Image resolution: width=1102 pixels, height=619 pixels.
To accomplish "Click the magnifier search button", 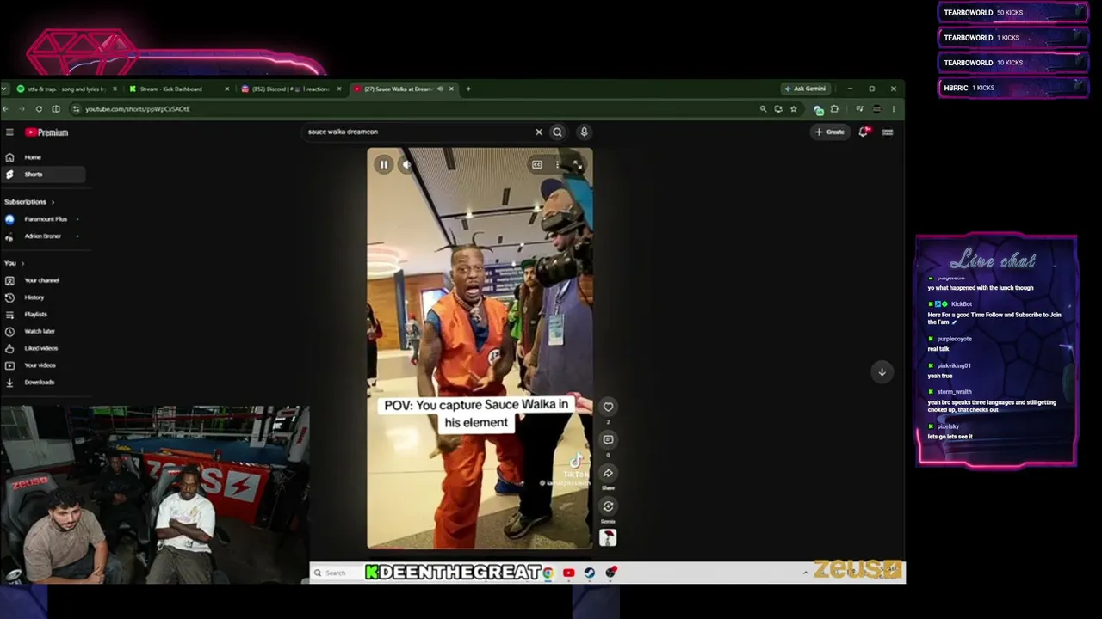I will (x=557, y=132).
